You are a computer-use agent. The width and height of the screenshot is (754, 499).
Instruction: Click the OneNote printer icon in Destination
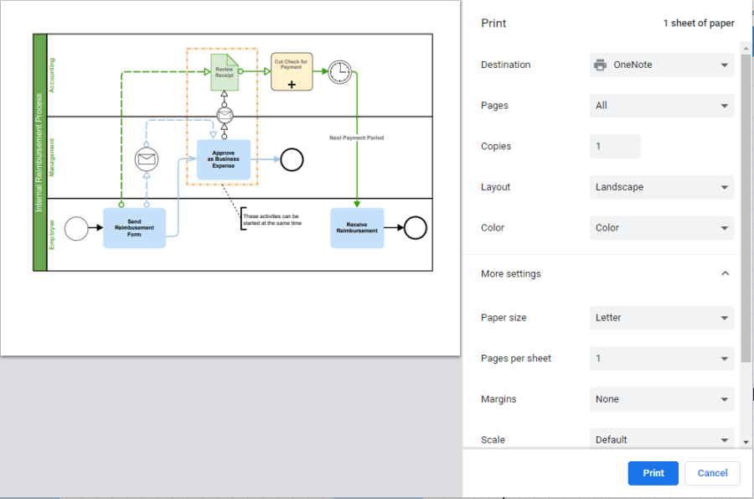coord(601,65)
